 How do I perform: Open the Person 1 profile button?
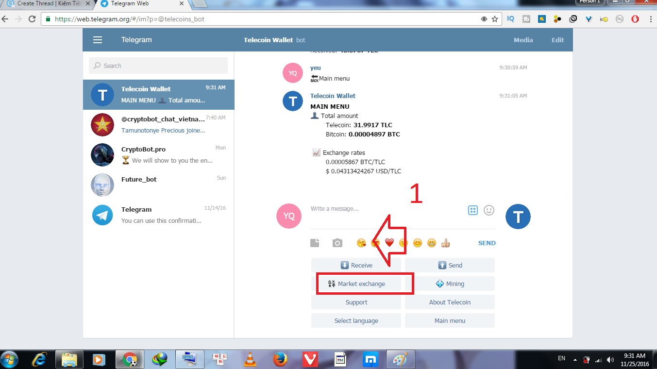(x=590, y=2)
